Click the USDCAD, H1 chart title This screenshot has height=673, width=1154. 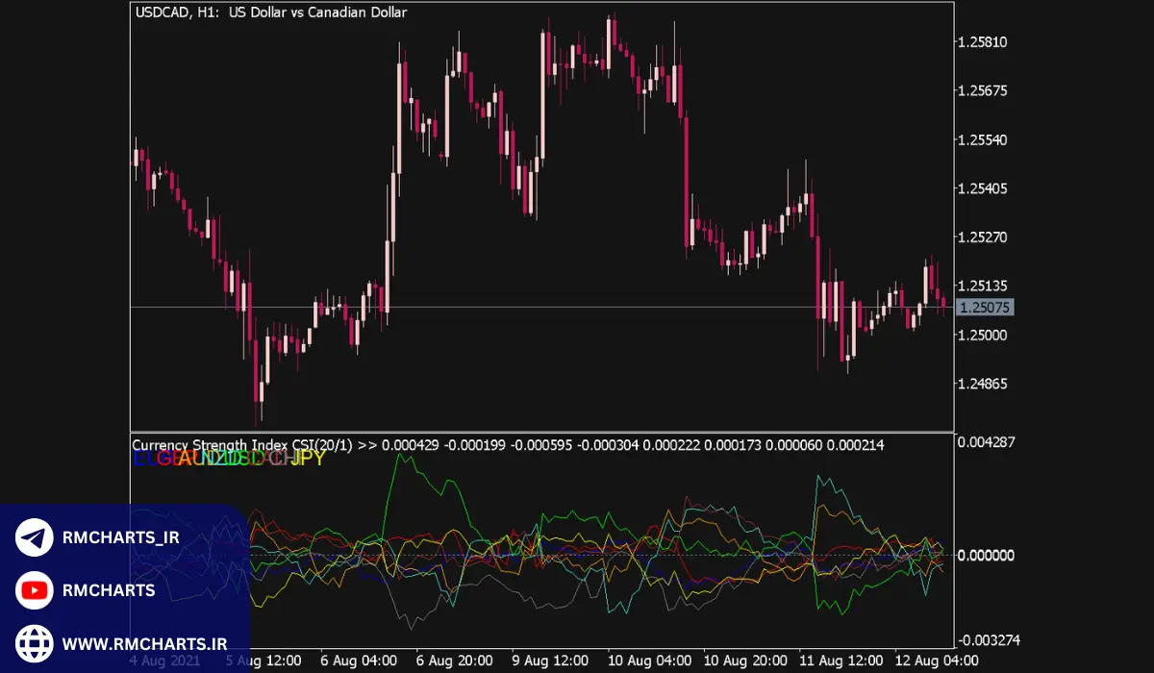coord(271,12)
